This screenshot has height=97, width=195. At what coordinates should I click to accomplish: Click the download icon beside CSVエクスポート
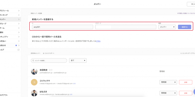click(44, 53)
